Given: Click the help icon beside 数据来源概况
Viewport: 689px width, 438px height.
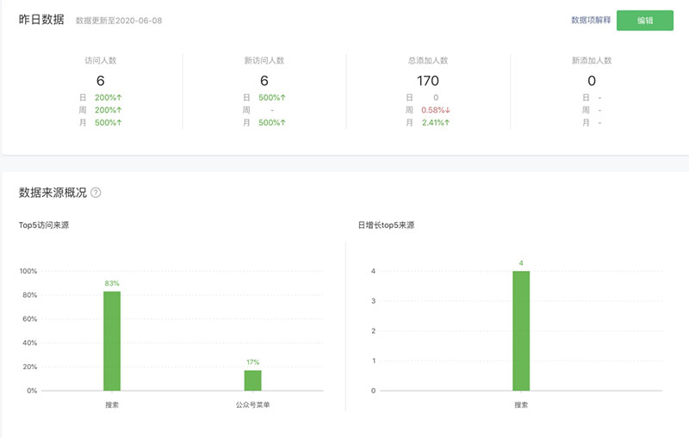Looking at the screenshot, I should pyautogui.click(x=96, y=193).
